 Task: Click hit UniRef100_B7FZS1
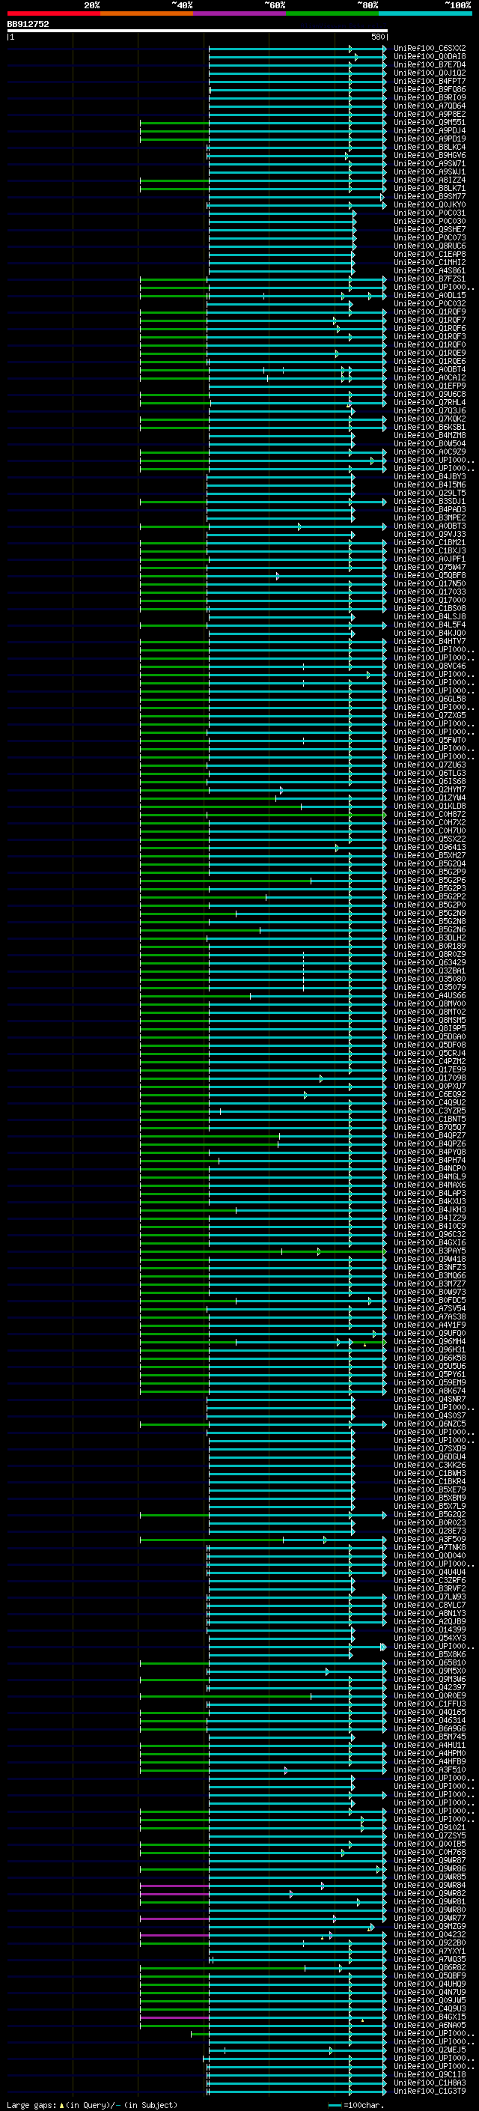430,279
